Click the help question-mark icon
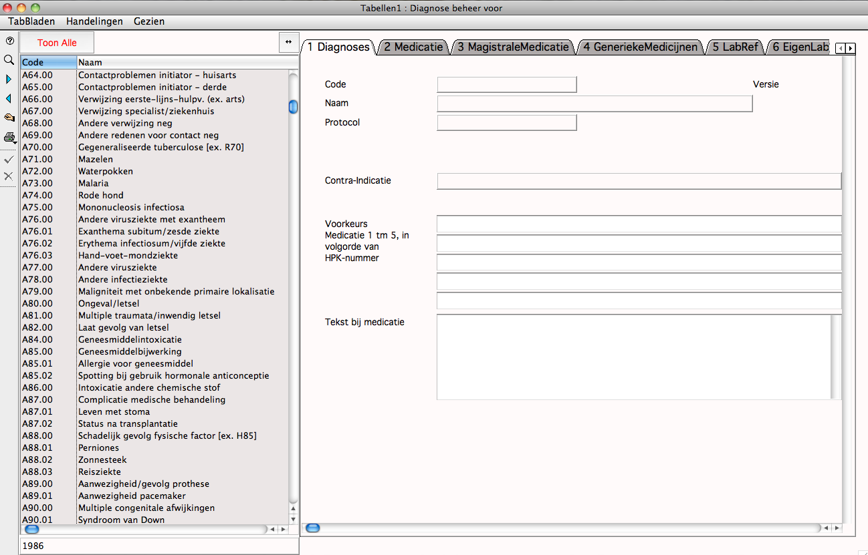The height and width of the screenshot is (555, 868). (9, 41)
